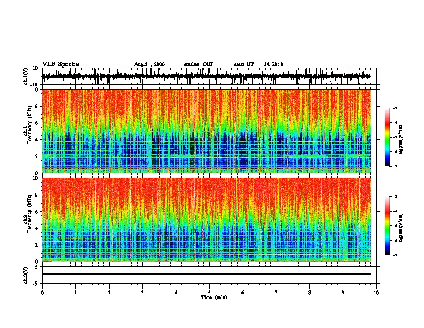Screen dimensions: 424x328
Task: Click the time axis tick label 3
Action: pos(142,292)
